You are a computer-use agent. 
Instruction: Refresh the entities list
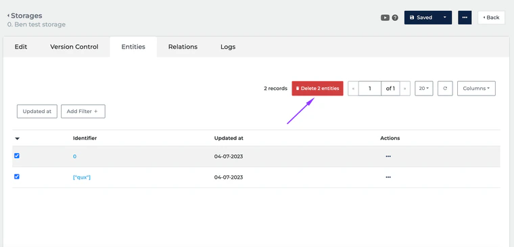(445, 88)
